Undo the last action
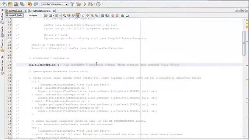This screenshot has height=140, width=249. [30, 4]
